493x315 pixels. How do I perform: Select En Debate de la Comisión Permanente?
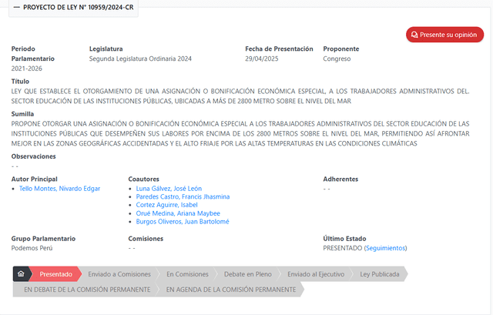[86, 290]
